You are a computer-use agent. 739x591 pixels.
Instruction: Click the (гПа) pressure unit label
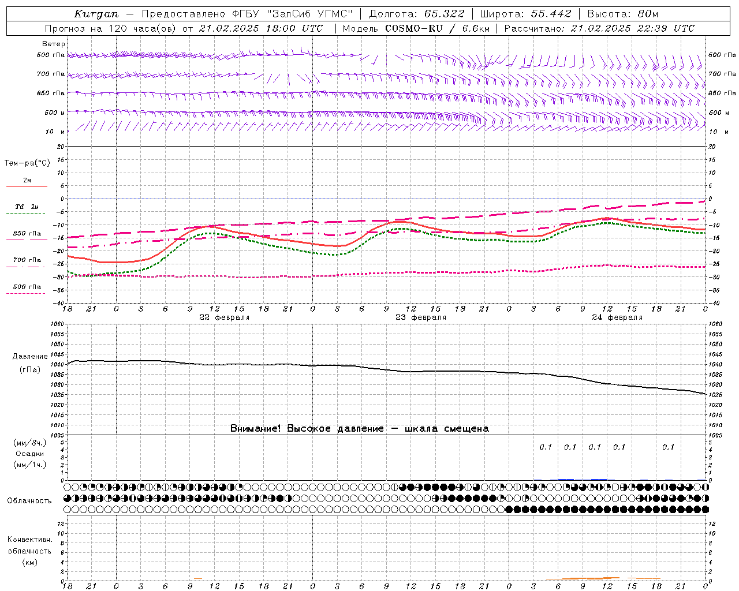pos(30,369)
